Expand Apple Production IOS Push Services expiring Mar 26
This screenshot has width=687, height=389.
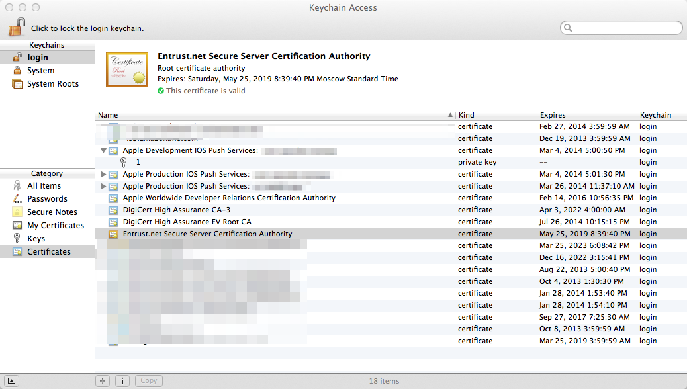pos(103,186)
